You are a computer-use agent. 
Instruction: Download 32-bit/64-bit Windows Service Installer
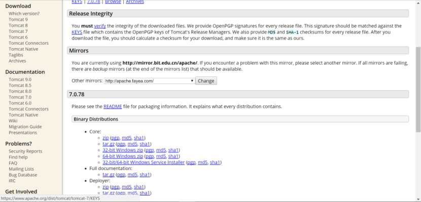(144, 163)
